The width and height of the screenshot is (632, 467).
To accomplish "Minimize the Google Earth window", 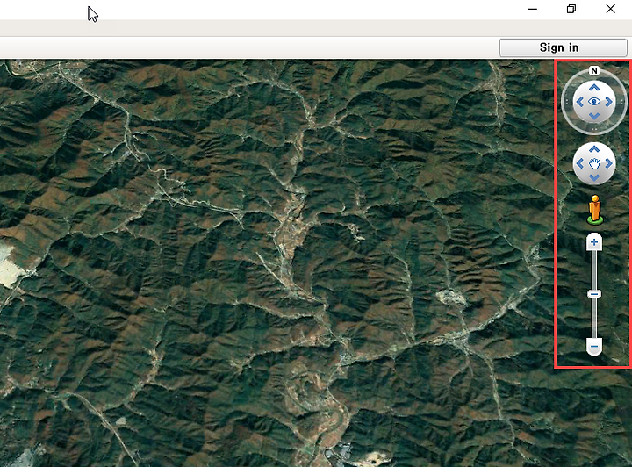I will click(x=533, y=9).
